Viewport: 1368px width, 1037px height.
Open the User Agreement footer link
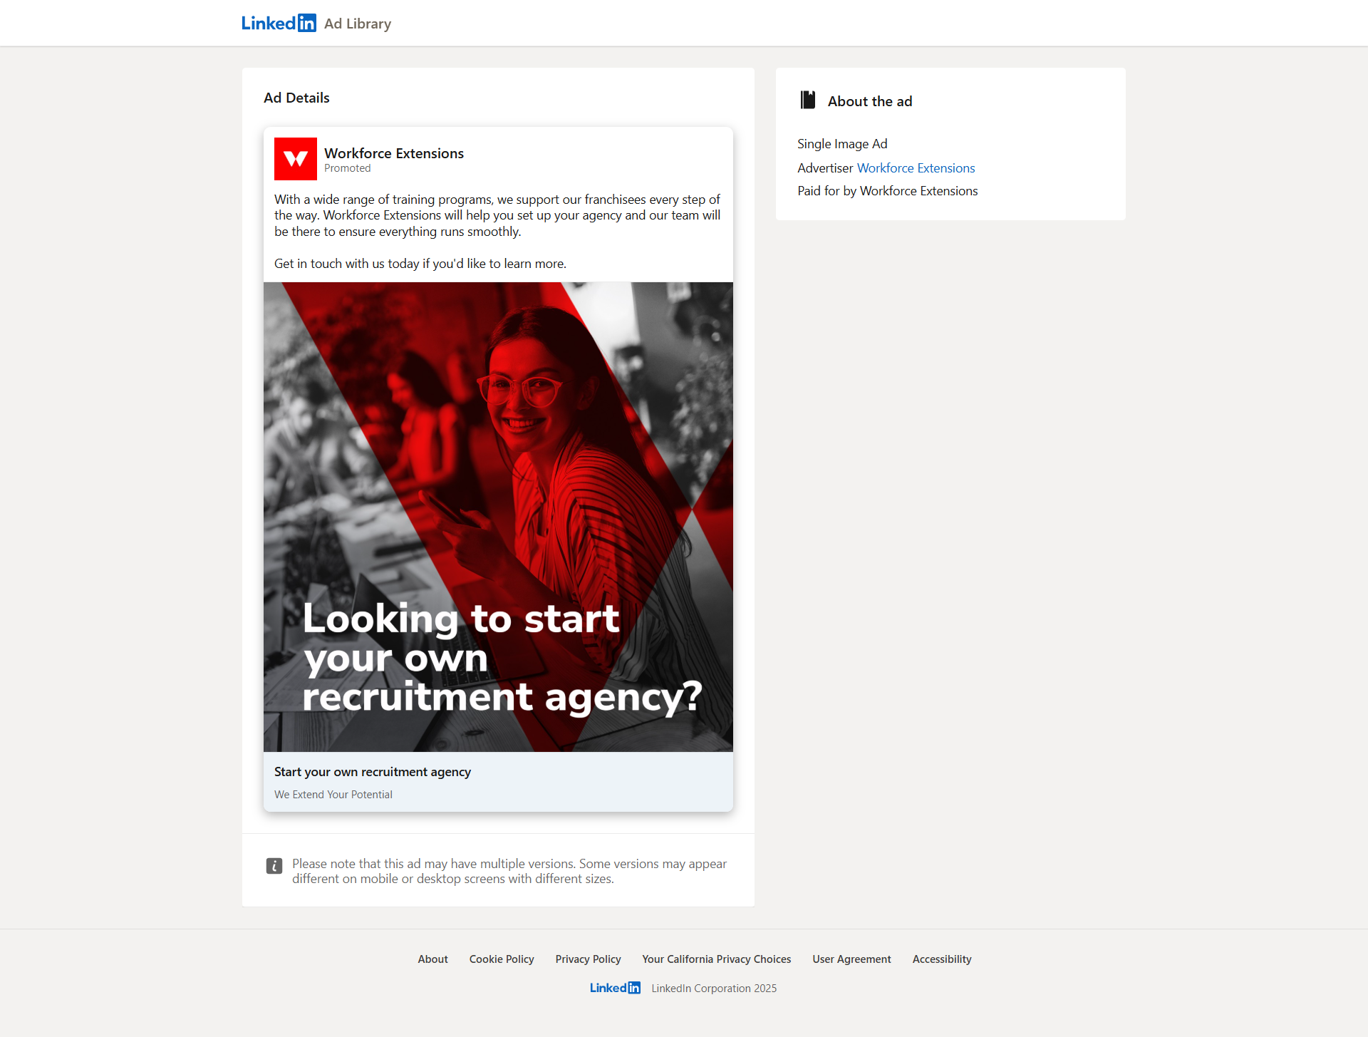(852, 959)
